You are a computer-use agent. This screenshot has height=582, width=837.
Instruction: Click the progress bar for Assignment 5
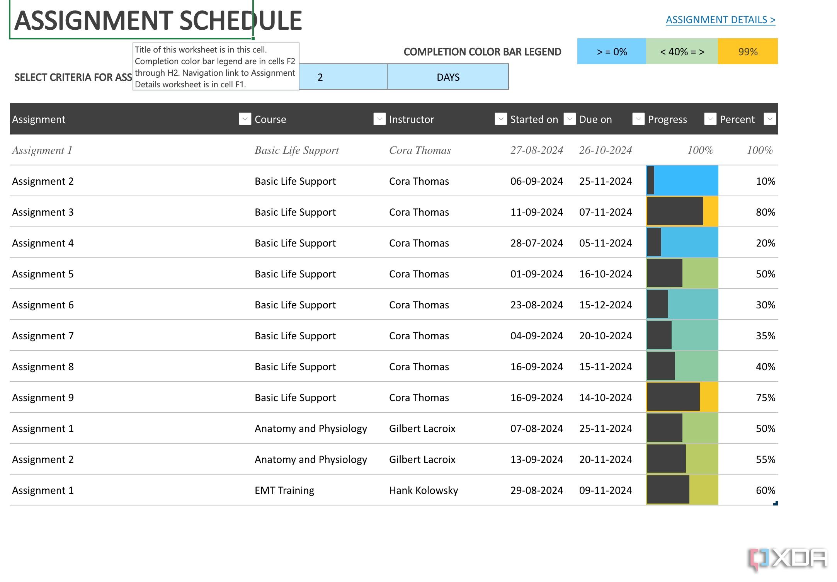682,273
